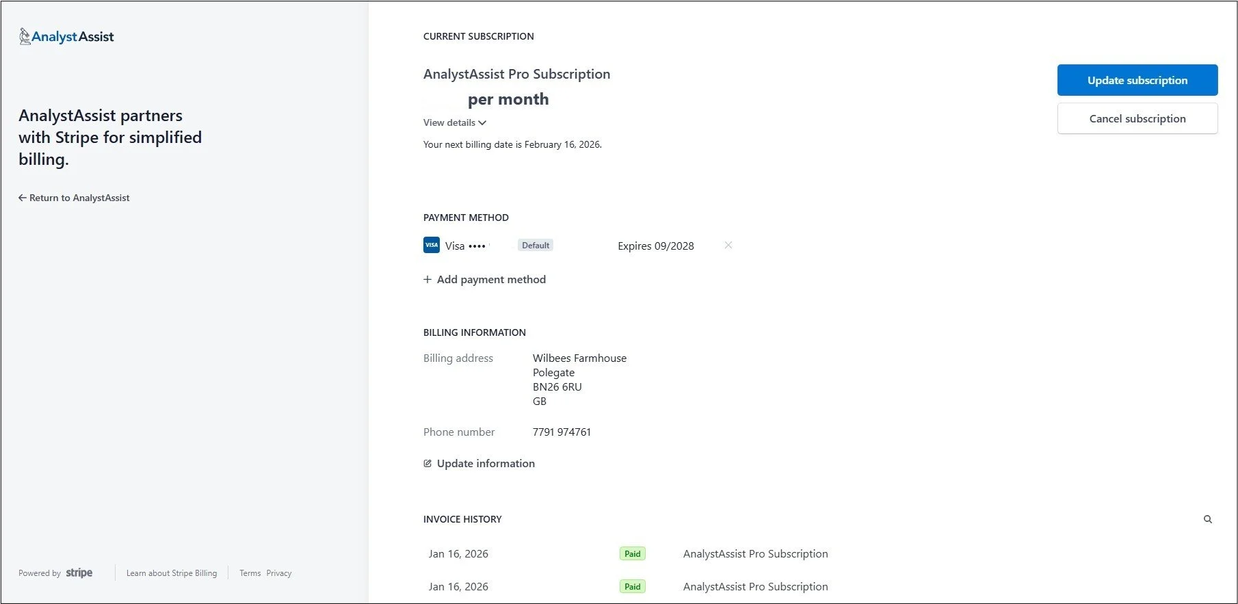This screenshot has width=1238, height=604.
Task: Click the back arrow beside Return to AnalystAssist
Action: [22, 198]
